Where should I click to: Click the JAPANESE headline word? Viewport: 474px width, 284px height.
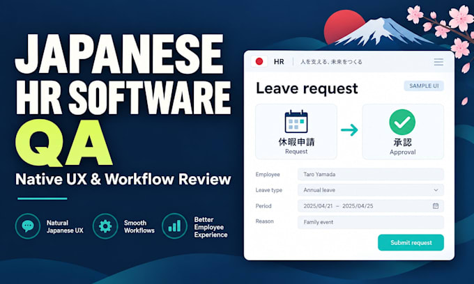pos(119,54)
